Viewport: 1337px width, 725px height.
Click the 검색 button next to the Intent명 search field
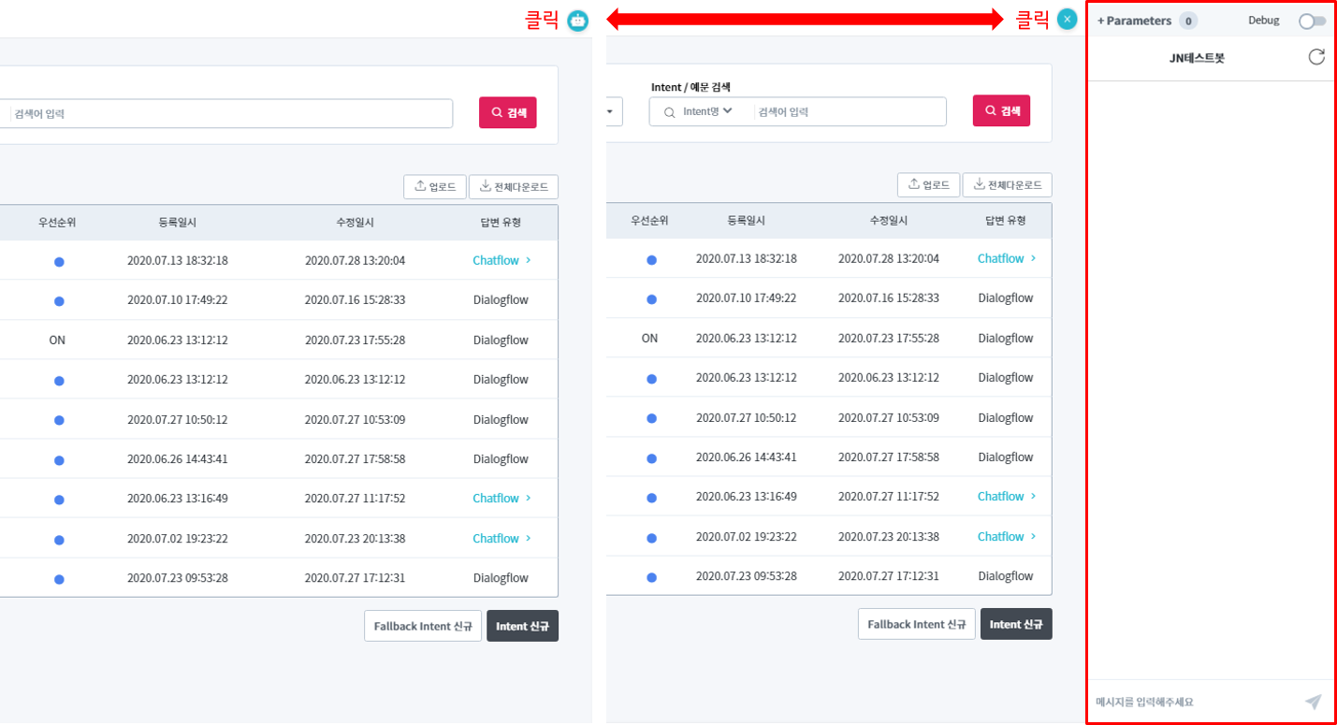click(x=1001, y=110)
